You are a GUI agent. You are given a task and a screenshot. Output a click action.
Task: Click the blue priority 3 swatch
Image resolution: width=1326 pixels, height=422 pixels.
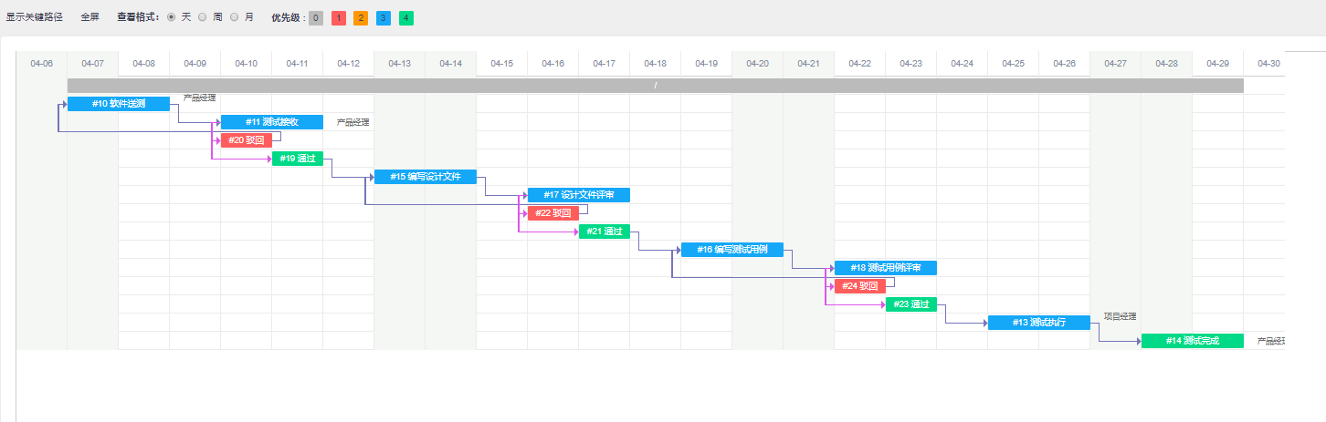384,18
